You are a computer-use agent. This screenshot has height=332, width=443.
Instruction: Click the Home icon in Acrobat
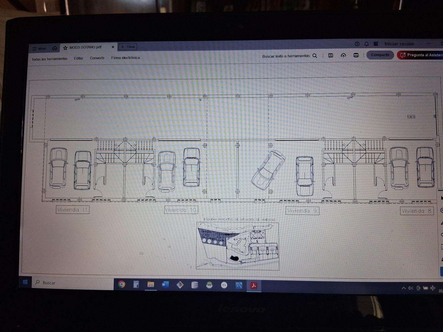[x=55, y=48]
